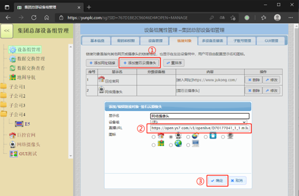Switch to the 设备管理 tab

pyautogui.click(x=155, y=41)
